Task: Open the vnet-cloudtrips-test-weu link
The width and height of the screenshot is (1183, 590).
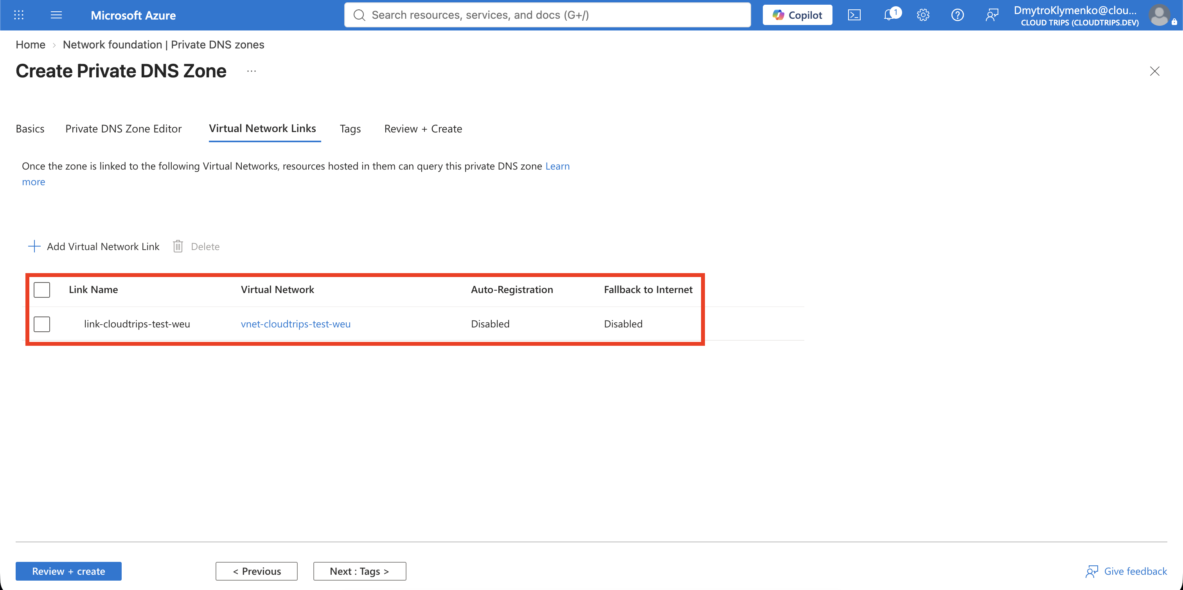Action: (x=296, y=324)
